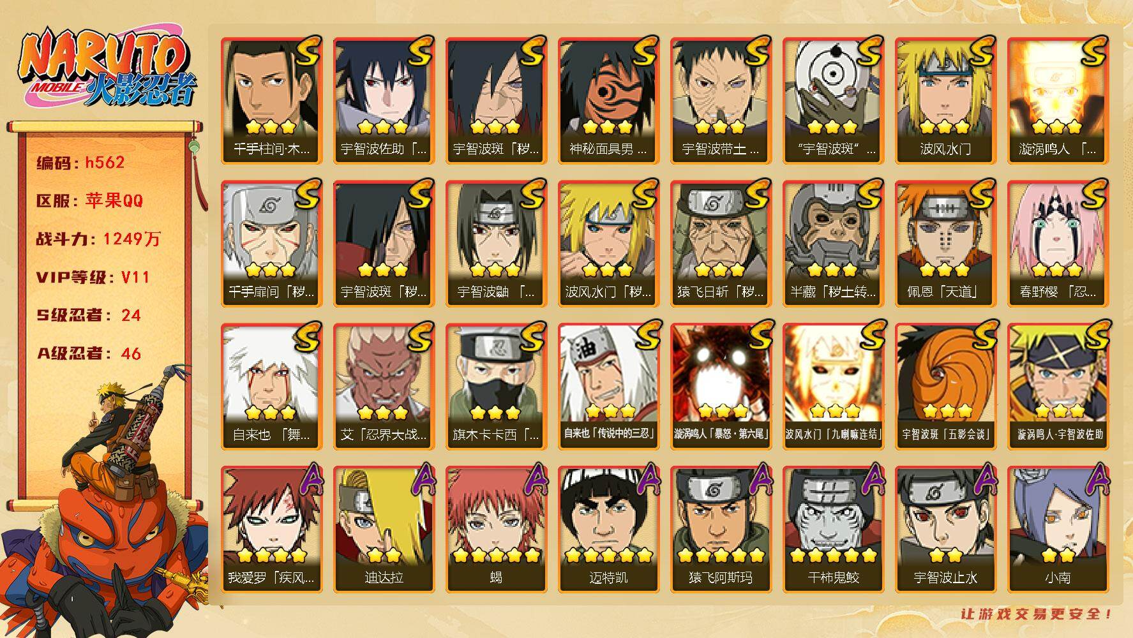Click the 让游戏交易更安全 slogan text
Viewport: 1133px width, 638px height.
click(1037, 614)
